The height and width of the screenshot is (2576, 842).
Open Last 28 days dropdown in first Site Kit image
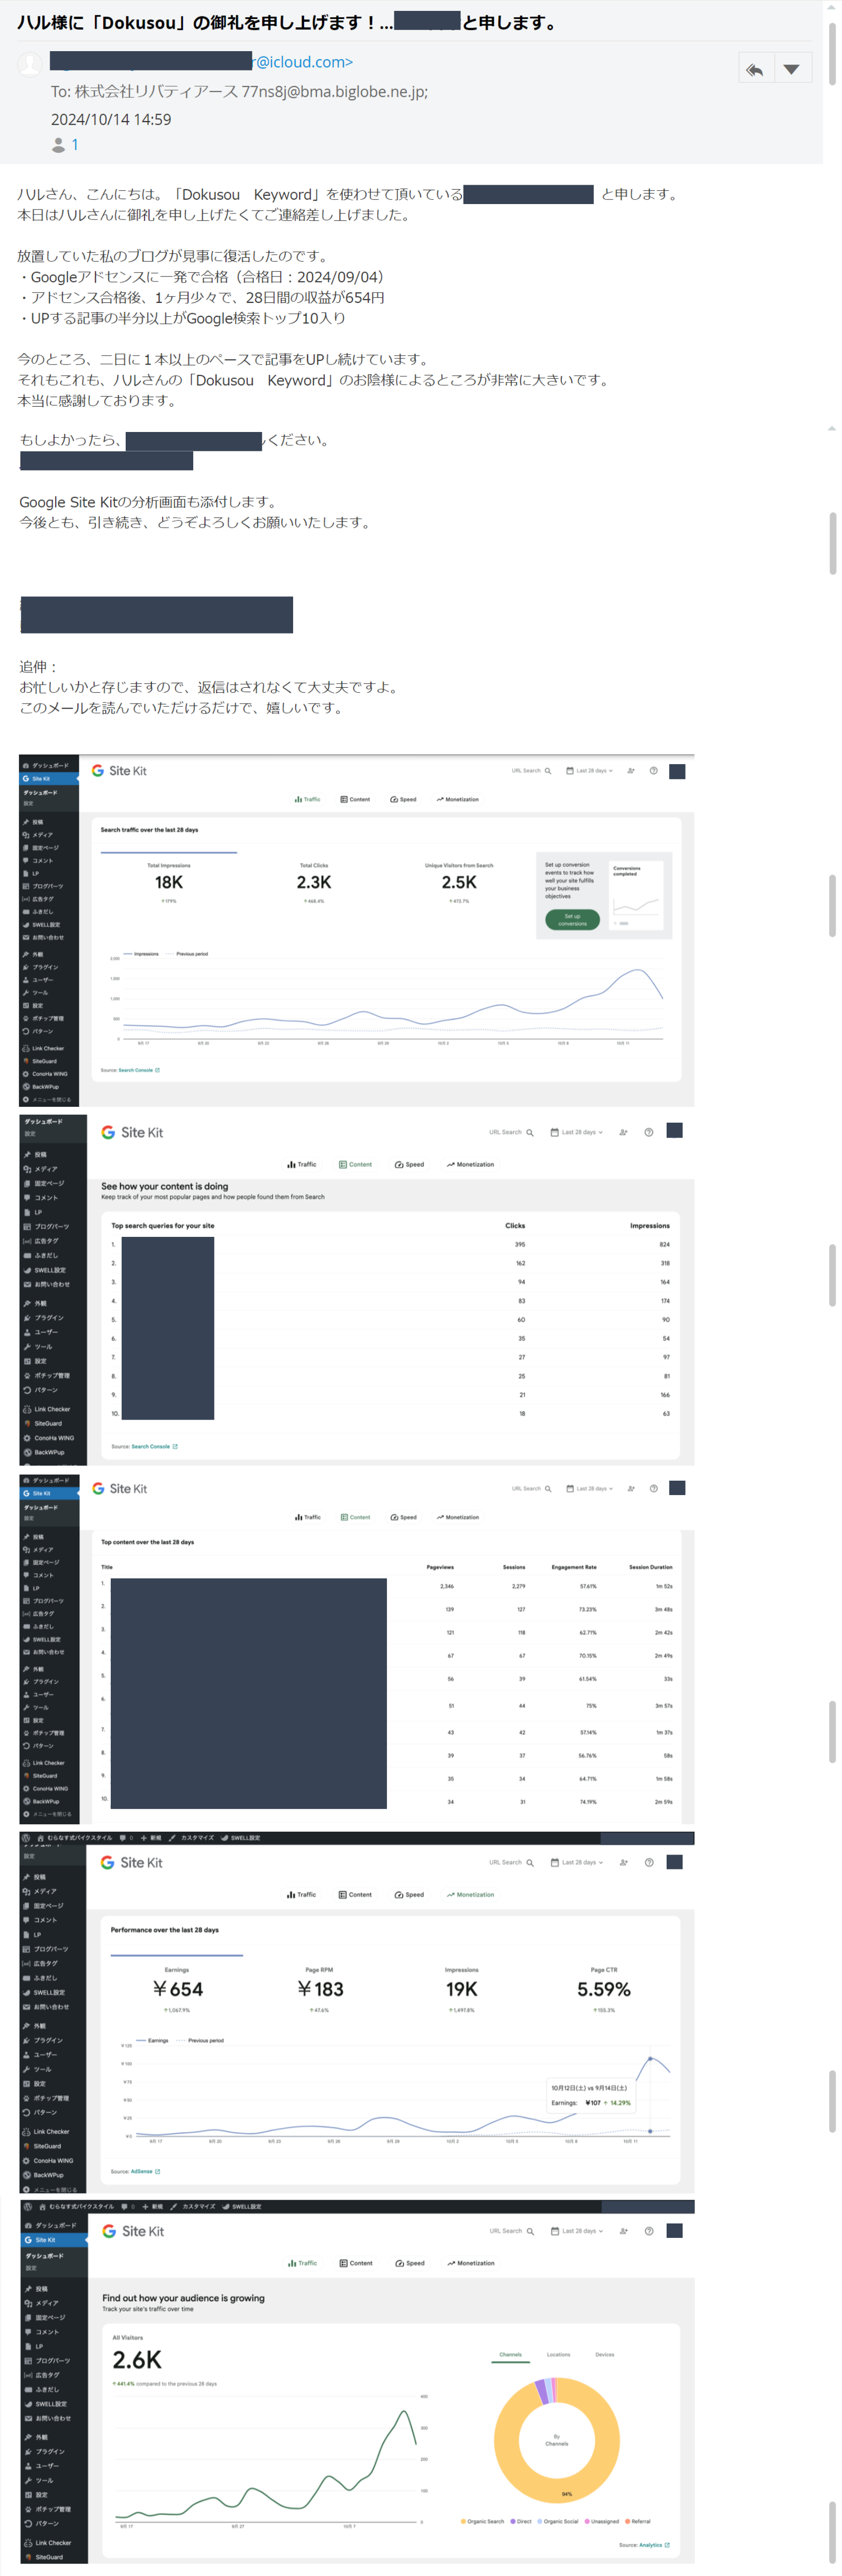[589, 771]
